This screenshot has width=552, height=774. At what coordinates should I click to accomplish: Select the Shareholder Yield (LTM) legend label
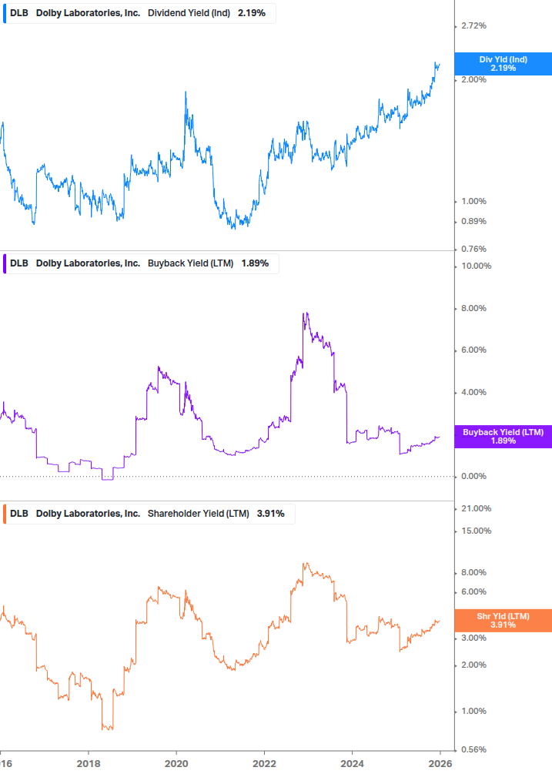[x=199, y=514]
